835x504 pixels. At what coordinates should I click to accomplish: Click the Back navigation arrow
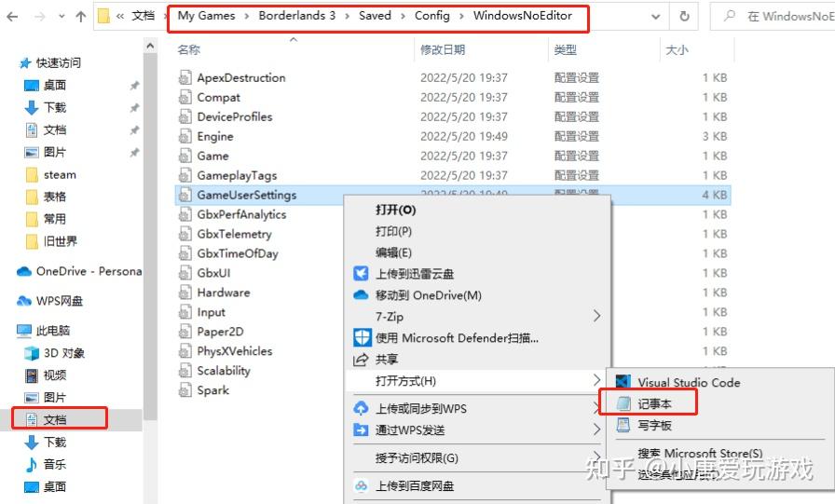12,17
